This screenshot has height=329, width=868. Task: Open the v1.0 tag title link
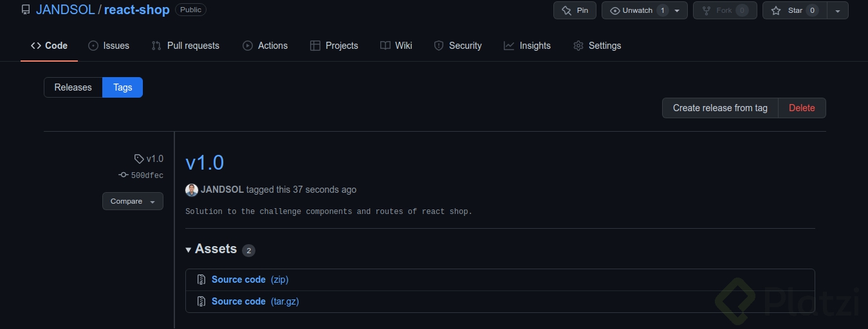tap(205, 163)
